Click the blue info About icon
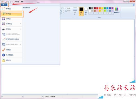Screen dimensions: 136x99 tap(4, 55)
